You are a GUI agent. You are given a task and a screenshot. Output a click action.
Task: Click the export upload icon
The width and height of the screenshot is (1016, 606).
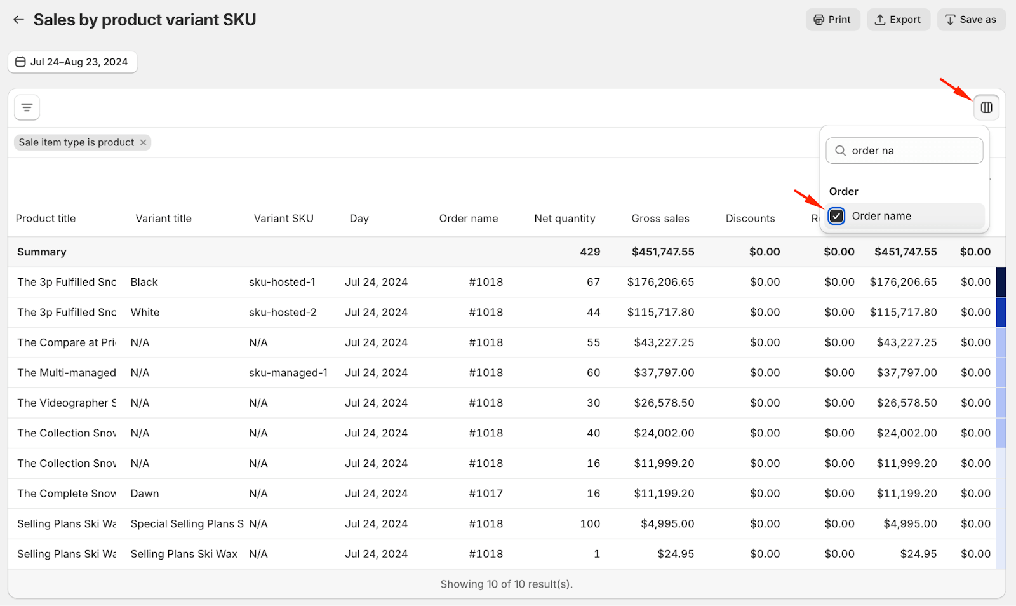click(879, 20)
